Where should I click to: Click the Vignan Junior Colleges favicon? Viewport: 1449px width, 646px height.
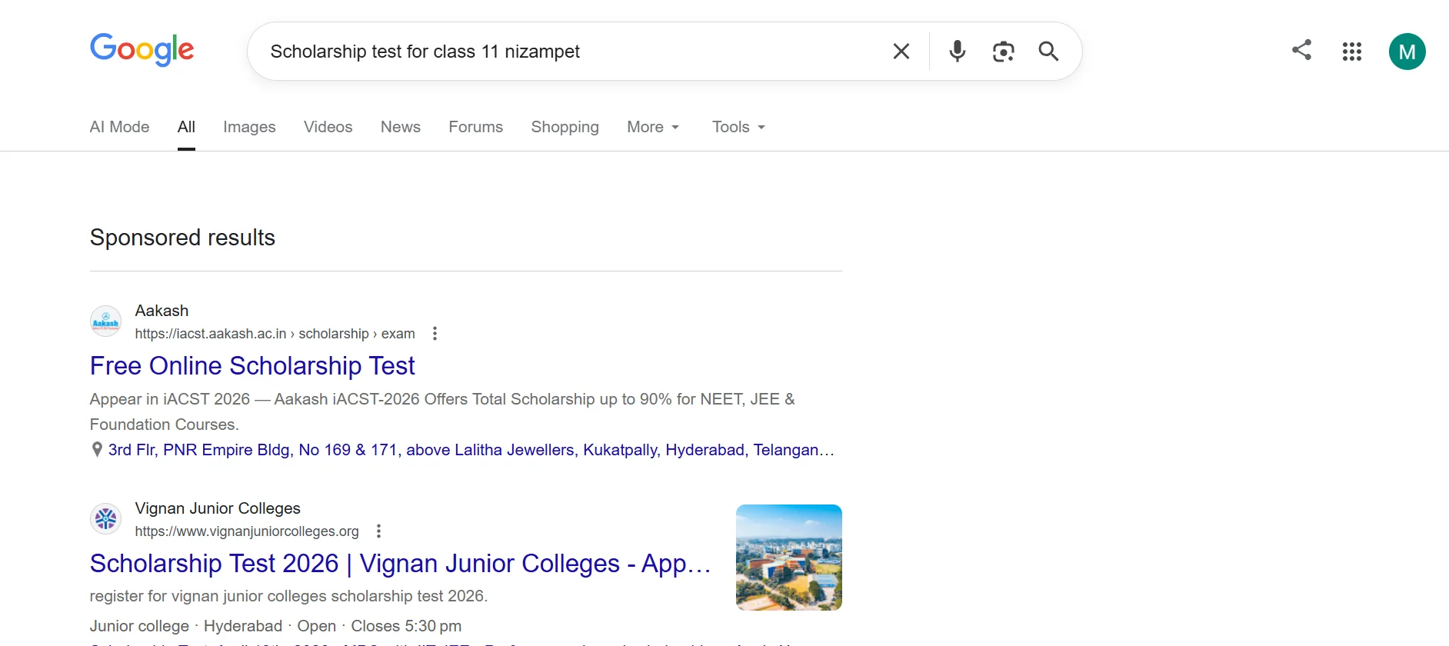[106, 519]
